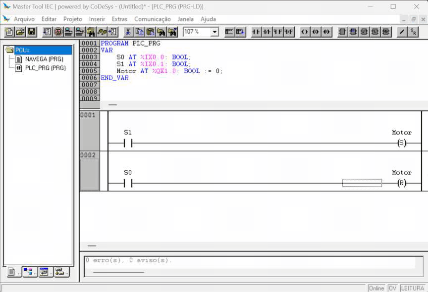The height and width of the screenshot is (292, 428).
Task: Insert a function block box
Action: point(342,32)
